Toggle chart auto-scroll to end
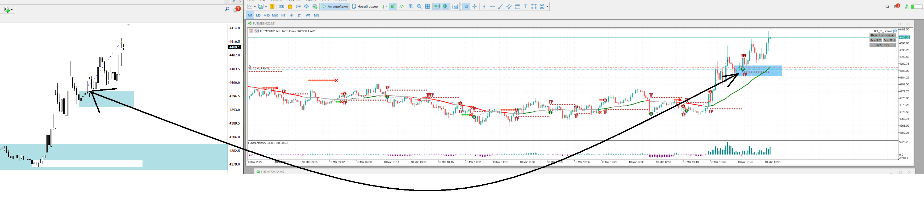 pyautogui.click(x=437, y=6)
